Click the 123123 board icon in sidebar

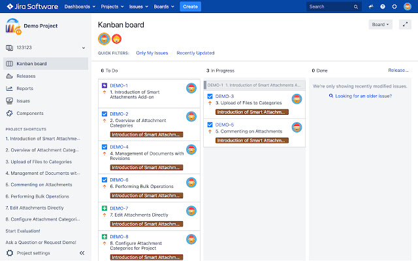9,48
